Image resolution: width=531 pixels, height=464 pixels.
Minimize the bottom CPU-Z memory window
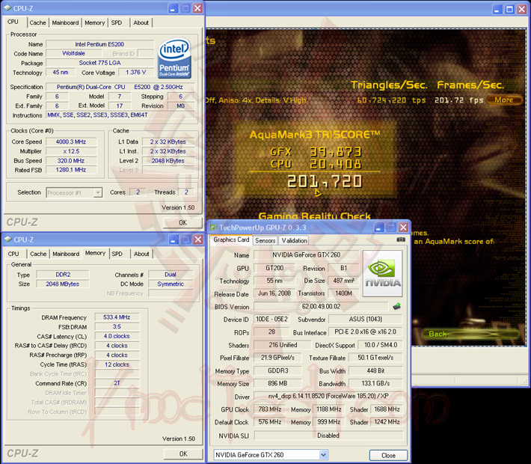pyautogui.click(x=174, y=239)
